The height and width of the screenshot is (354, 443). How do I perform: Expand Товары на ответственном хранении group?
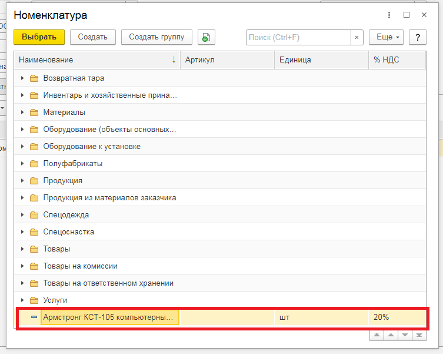tap(22, 283)
